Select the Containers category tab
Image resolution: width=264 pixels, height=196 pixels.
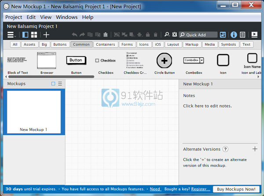tap(106, 44)
